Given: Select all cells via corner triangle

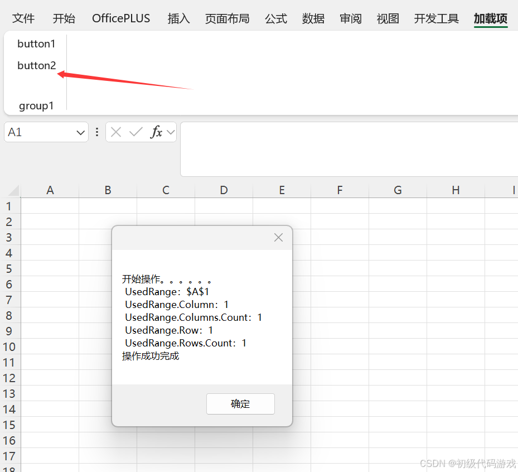Looking at the screenshot, I should click(x=13, y=191).
